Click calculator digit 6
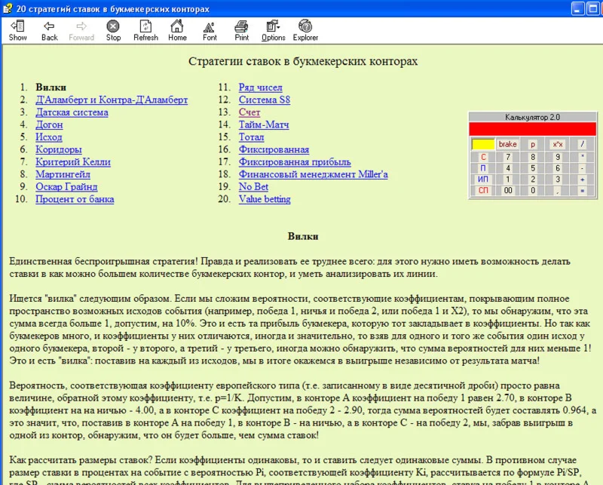The height and width of the screenshot is (485, 603). point(558,168)
